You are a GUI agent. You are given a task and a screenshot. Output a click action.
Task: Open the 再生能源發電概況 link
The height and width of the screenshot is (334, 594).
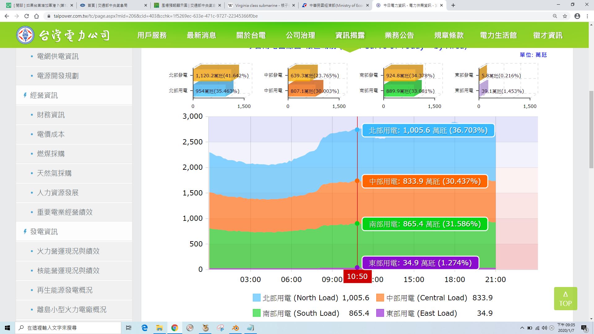click(x=65, y=290)
